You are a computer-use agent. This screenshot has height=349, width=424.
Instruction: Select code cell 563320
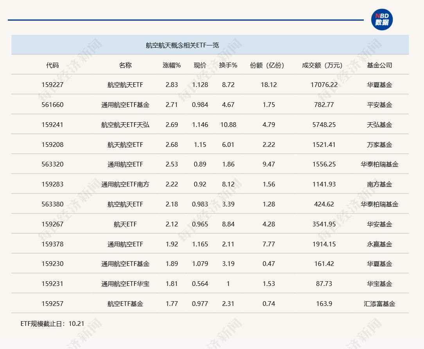click(52, 165)
